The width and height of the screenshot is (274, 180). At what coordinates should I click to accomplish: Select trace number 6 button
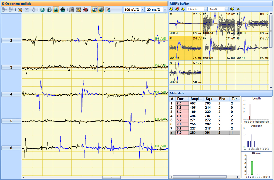pos(11,148)
